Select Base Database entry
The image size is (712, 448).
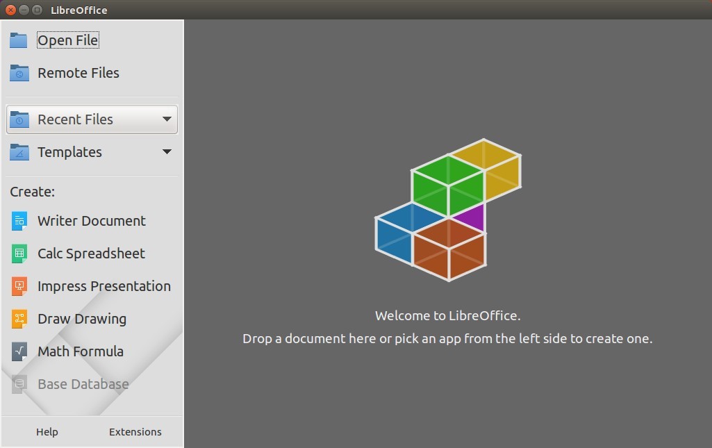coord(83,384)
